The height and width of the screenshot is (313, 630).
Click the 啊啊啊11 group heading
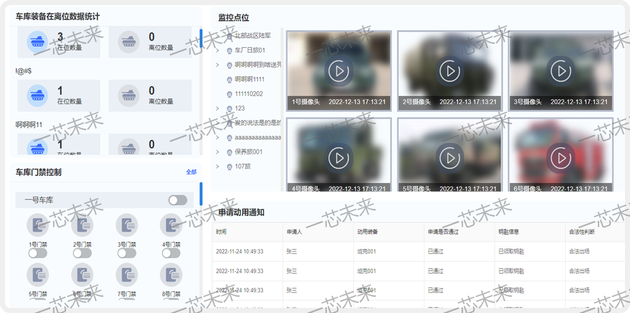(29, 124)
